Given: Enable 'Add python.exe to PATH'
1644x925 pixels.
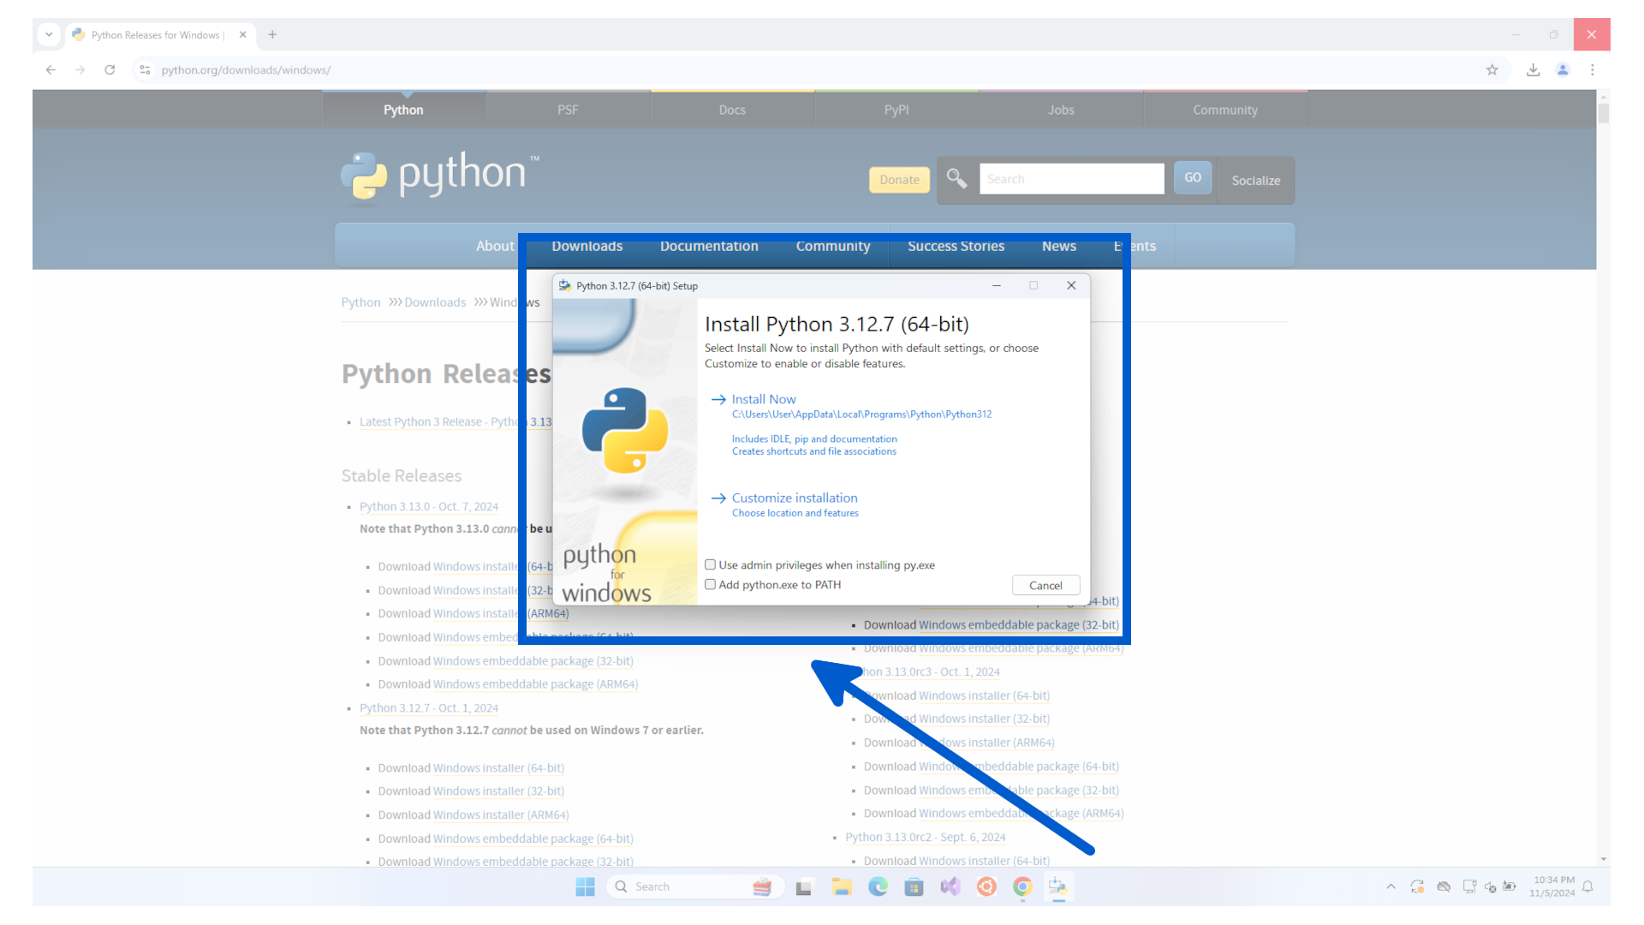Looking at the screenshot, I should pos(711,584).
